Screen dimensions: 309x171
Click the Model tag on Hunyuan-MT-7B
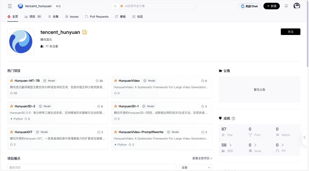(49, 81)
